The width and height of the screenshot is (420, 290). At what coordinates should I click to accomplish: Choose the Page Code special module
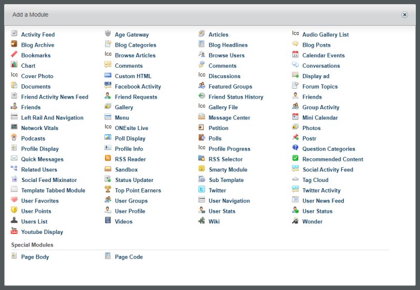[129, 257]
